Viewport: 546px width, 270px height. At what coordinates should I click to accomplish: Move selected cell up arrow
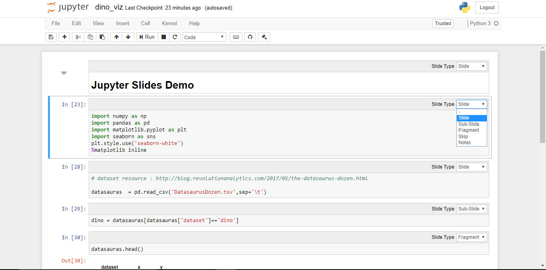tap(116, 37)
